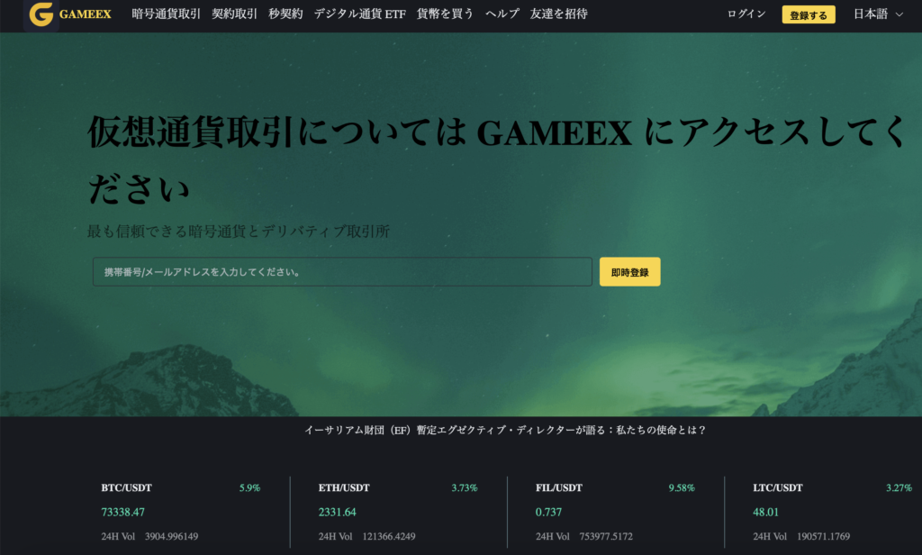
Task: Select the FIL/USDT pair label
Action: [x=558, y=488]
